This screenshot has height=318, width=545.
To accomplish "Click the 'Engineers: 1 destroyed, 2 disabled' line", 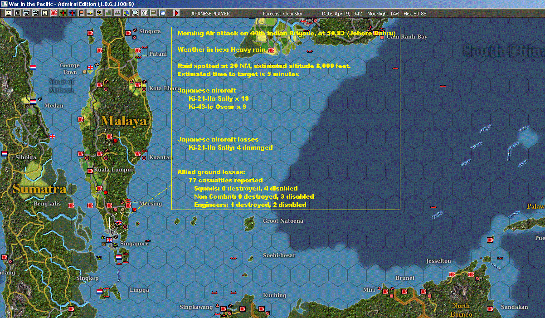I will pyautogui.click(x=250, y=205).
